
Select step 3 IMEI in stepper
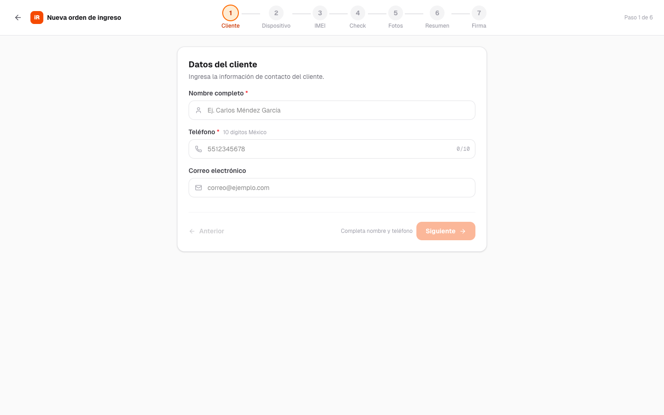click(320, 13)
